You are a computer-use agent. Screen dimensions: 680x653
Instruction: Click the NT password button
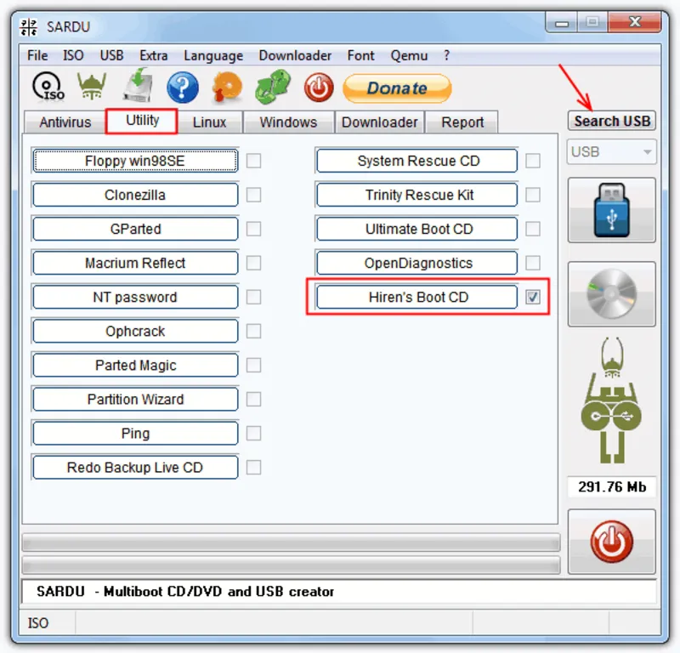coord(135,298)
